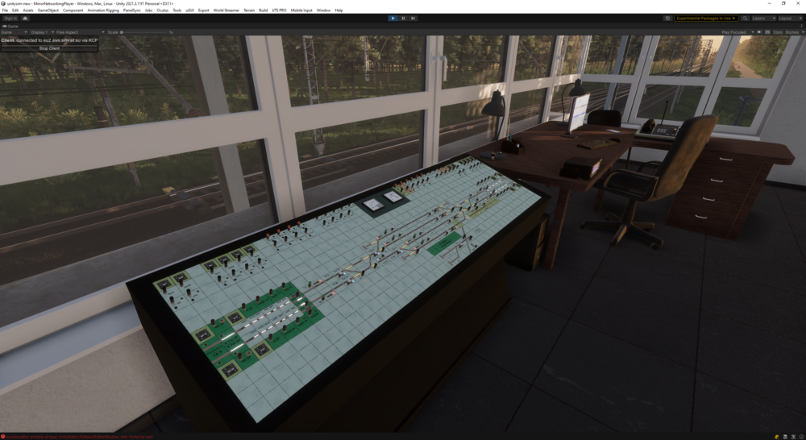Toggle Play mode button
This screenshot has height=440, width=806.
(393, 18)
